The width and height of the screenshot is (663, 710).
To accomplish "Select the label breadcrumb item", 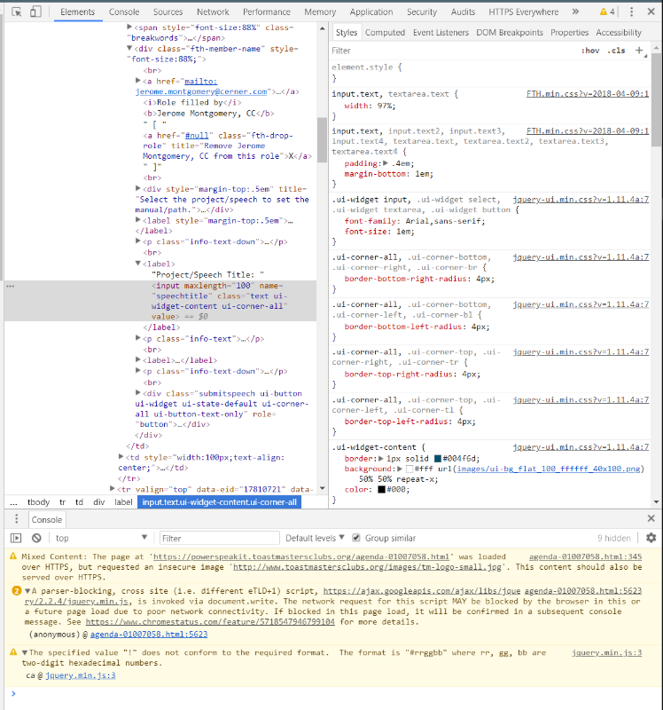I will pos(123,502).
